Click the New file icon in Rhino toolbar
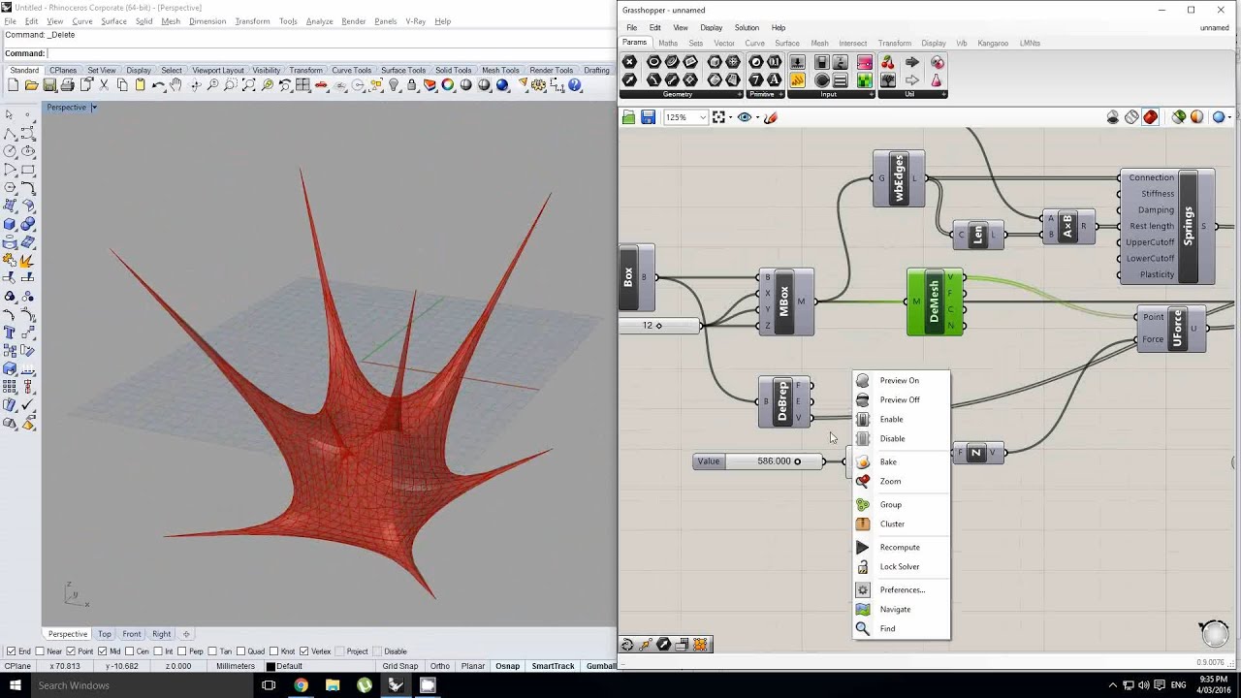Screen dimensions: 1241x698 [x=13, y=85]
